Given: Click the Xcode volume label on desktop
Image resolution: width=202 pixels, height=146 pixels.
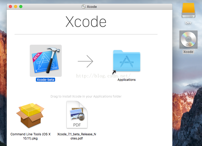Looking at the screenshot, I should click(188, 52).
